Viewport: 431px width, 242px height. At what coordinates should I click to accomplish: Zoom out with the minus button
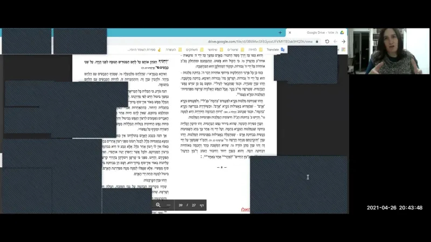pyautogui.click(x=169, y=205)
